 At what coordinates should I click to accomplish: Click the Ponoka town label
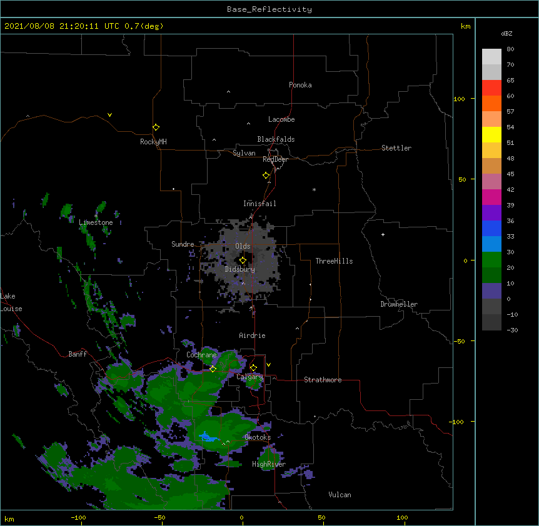(x=300, y=85)
